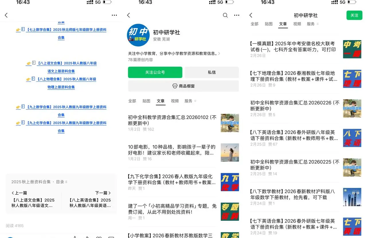Open the 服务 dropdown on list screen
The image size is (367, 238).
tap(313, 24)
